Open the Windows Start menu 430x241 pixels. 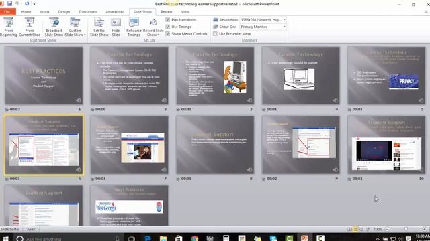(x=5, y=238)
